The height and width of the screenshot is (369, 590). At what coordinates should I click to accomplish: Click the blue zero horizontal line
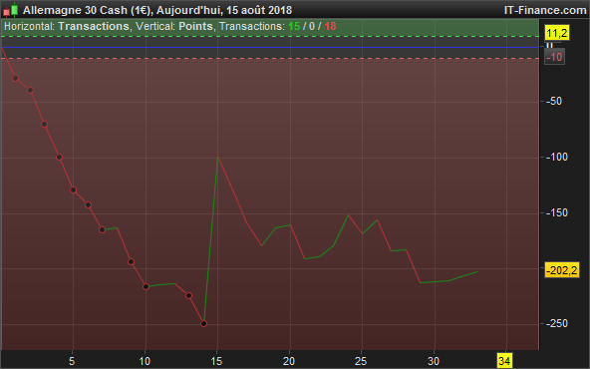[x=269, y=48]
